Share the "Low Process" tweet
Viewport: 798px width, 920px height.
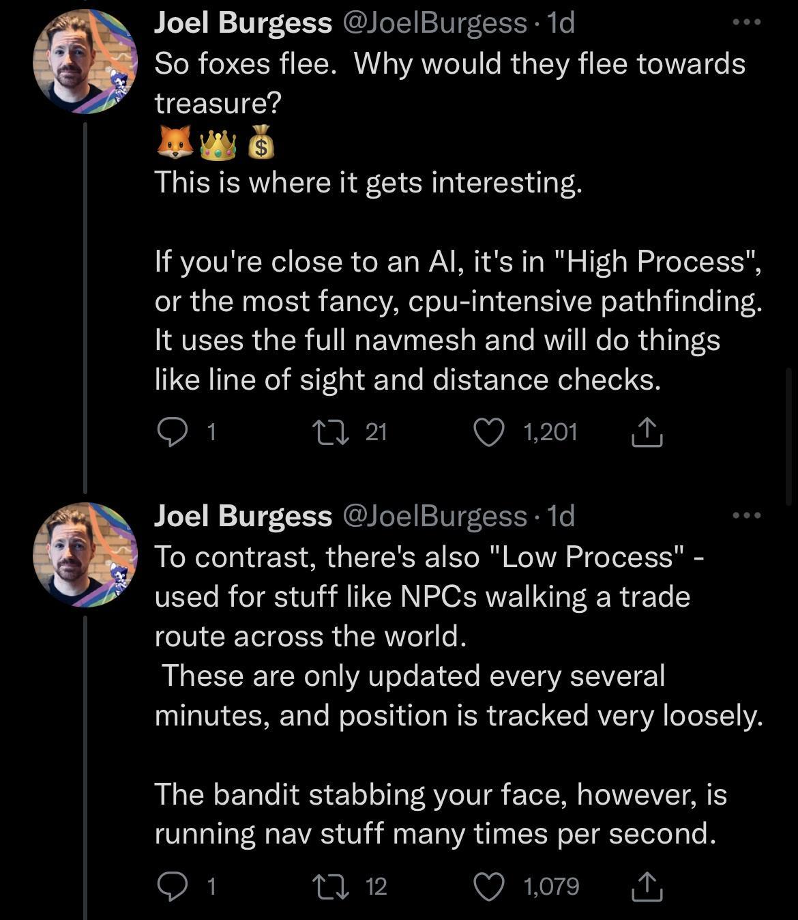tap(647, 887)
